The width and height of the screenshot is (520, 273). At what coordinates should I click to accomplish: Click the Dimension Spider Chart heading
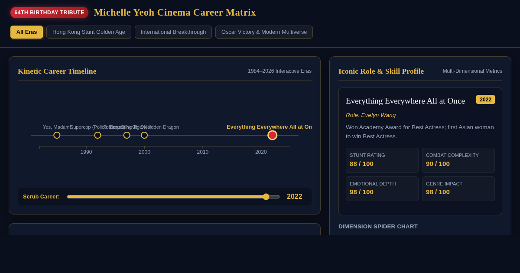[x=378, y=227]
